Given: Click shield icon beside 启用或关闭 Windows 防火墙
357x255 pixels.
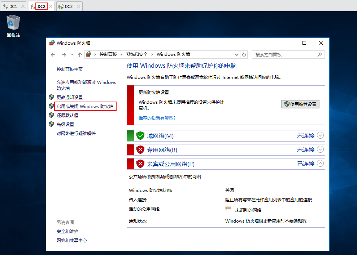Looking at the screenshot, I should tap(52, 106).
